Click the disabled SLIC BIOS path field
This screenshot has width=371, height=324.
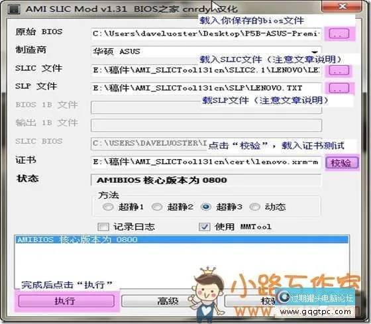tap(206, 143)
